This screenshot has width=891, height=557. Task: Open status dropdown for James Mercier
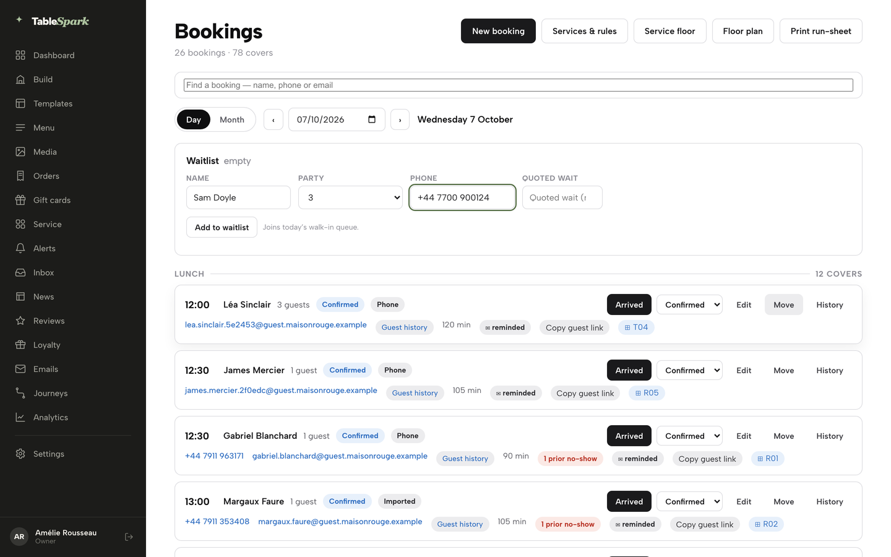tap(689, 370)
